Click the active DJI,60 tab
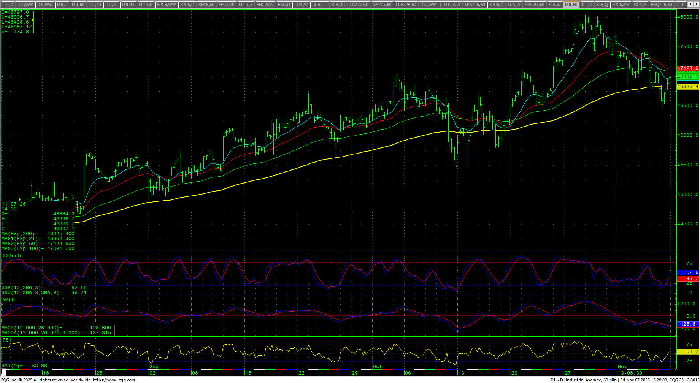 571,5
